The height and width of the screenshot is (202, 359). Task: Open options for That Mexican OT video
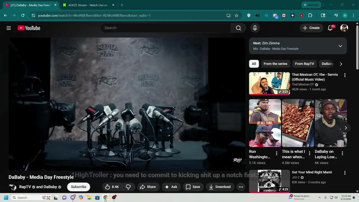point(345,75)
